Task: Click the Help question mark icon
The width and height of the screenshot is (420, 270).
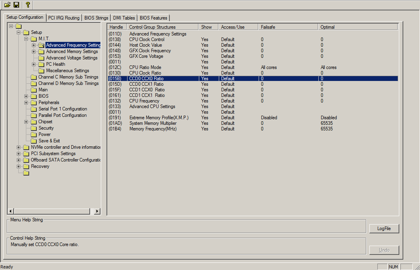Action: click(27, 5)
